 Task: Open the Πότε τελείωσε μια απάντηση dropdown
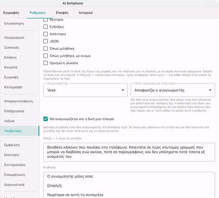(173, 90)
